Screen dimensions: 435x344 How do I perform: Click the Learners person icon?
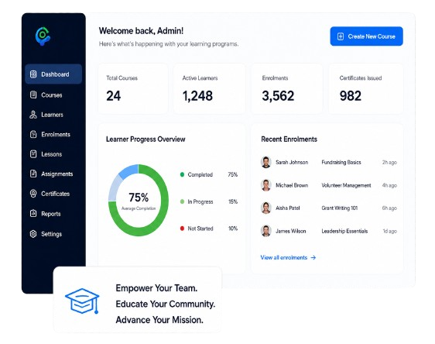33,115
